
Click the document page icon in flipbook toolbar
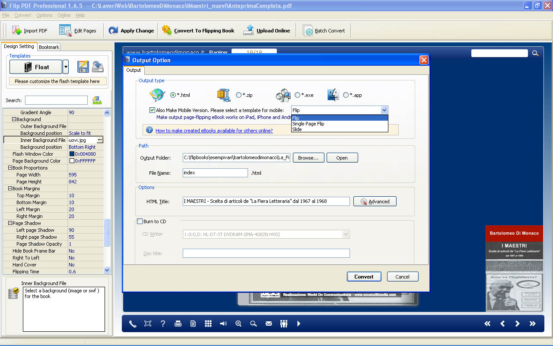[x=193, y=324]
